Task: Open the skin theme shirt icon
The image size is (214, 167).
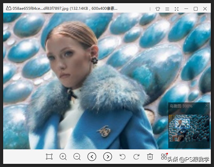Action: pos(158,9)
